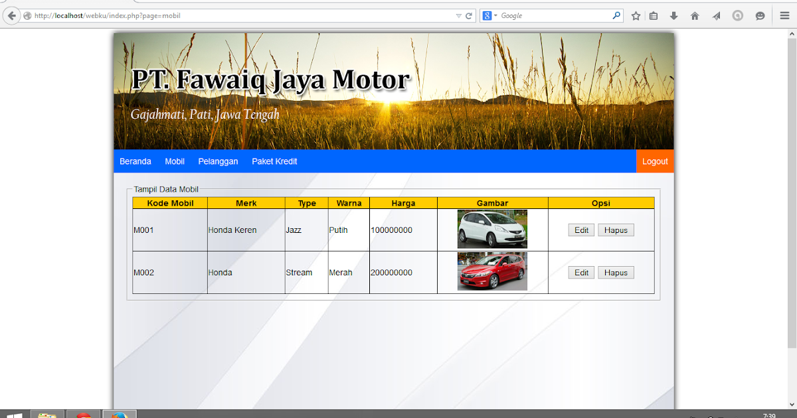Viewport: 797px width, 418px height.
Task: Select the M002 code cell
Action: pyautogui.click(x=170, y=273)
